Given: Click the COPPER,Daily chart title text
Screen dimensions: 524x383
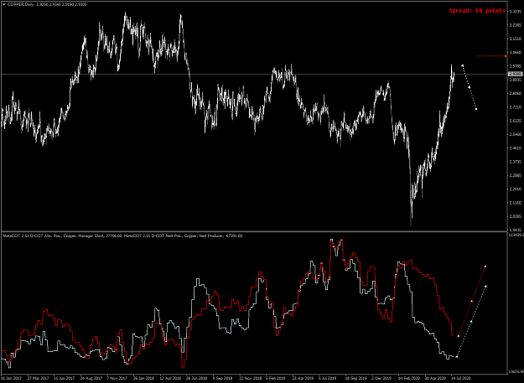Looking at the screenshot, I should [x=20, y=5].
